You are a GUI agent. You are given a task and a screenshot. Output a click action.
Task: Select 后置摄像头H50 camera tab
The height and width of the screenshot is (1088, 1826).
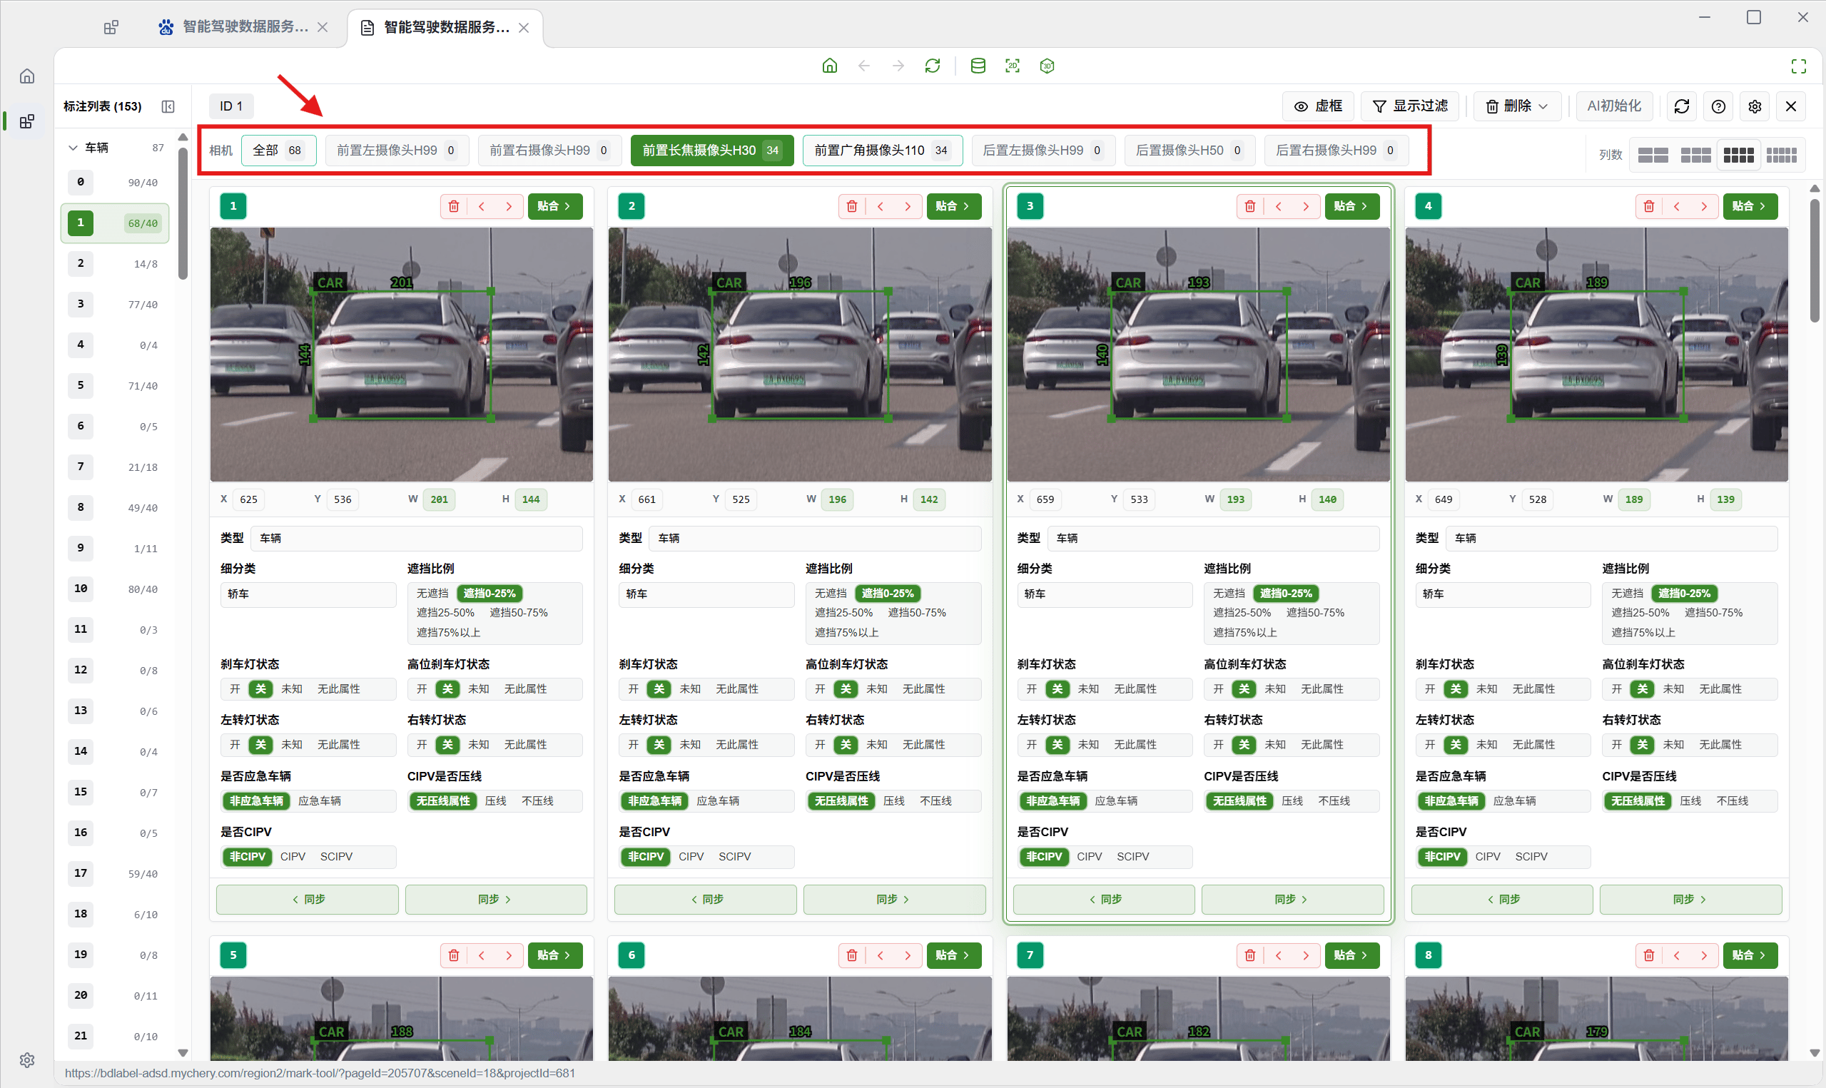(x=1189, y=151)
